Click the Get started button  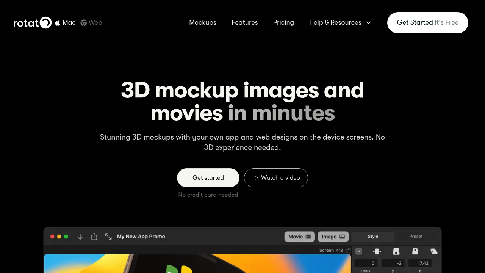pos(208,177)
